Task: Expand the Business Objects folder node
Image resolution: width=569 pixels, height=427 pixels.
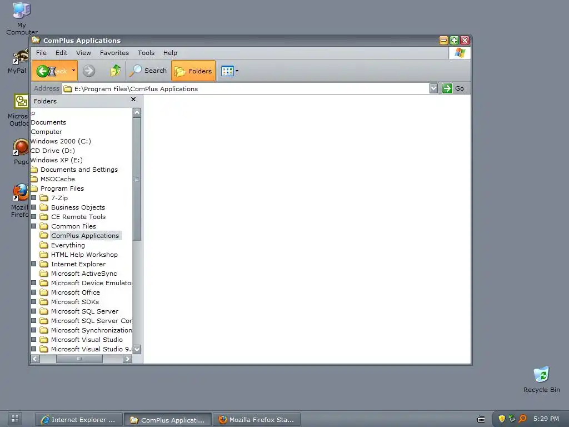Action: (x=34, y=207)
